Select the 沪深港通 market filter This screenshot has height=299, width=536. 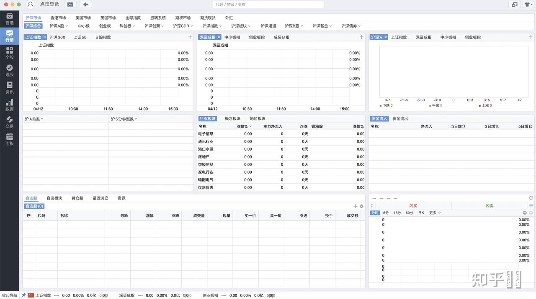click(268, 26)
